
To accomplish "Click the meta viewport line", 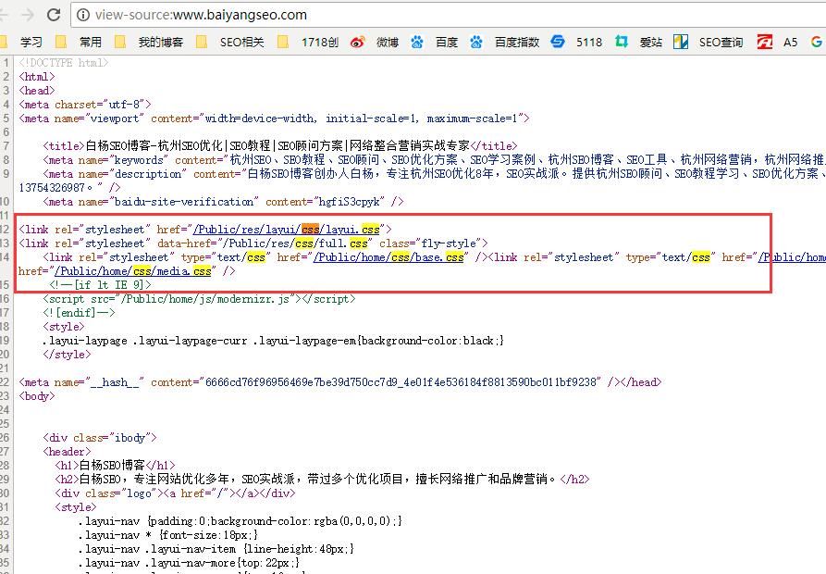I will pos(274,119).
